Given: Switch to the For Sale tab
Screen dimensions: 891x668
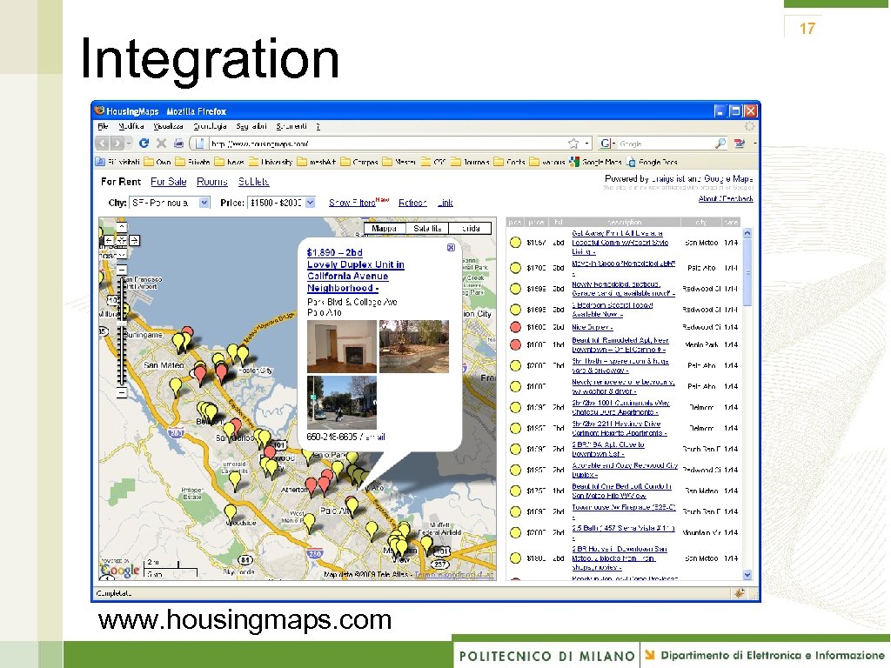Looking at the screenshot, I should coord(168,182).
